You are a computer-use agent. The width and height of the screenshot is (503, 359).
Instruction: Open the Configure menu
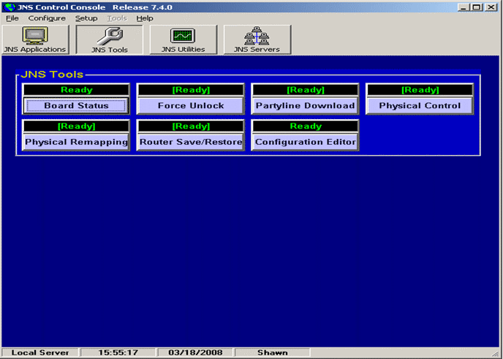click(x=47, y=18)
